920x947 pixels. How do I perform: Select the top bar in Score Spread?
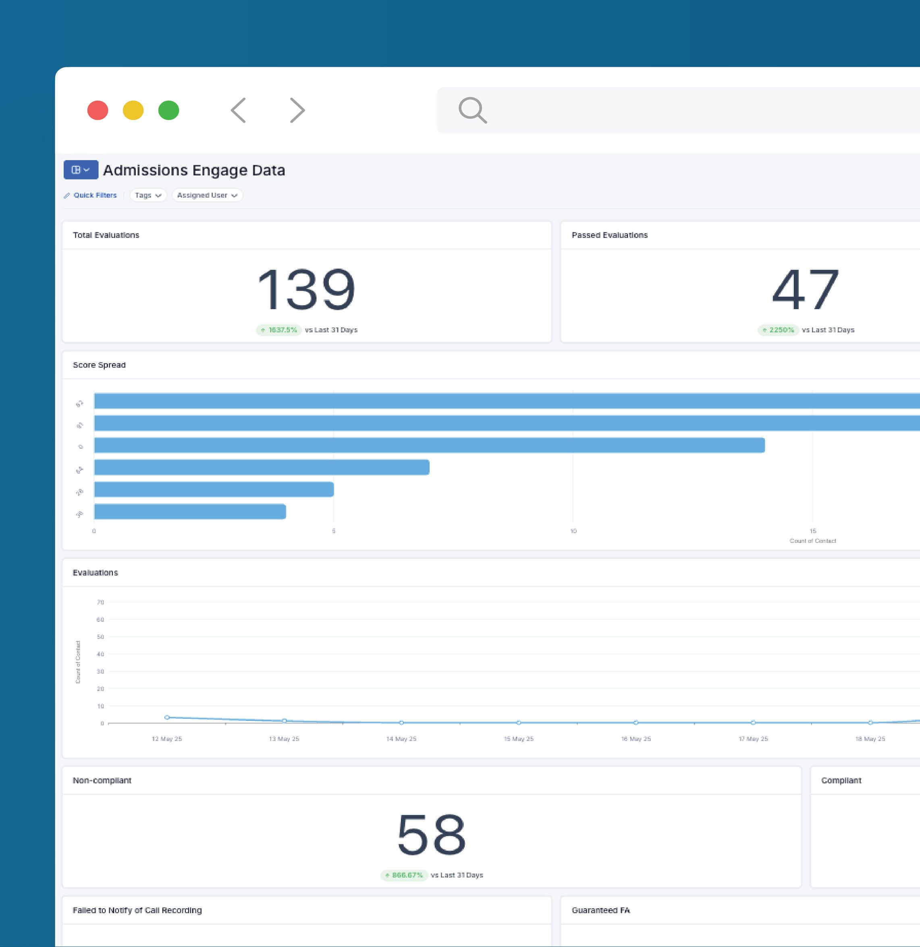507,401
